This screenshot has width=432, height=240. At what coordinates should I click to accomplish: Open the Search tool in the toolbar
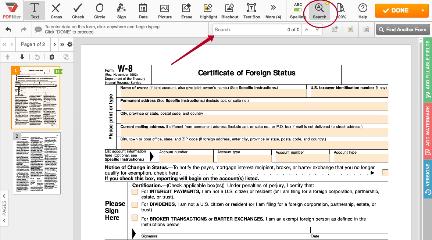tap(319, 10)
